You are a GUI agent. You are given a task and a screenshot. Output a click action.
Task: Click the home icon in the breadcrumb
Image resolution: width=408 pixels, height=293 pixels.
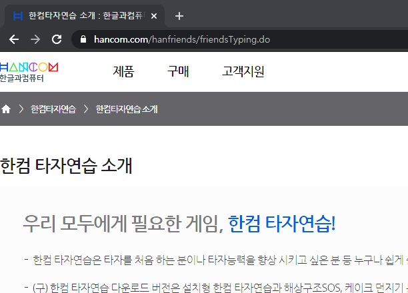click(x=6, y=109)
